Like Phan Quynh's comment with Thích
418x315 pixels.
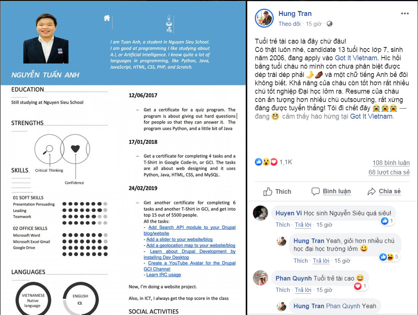pos(282,290)
